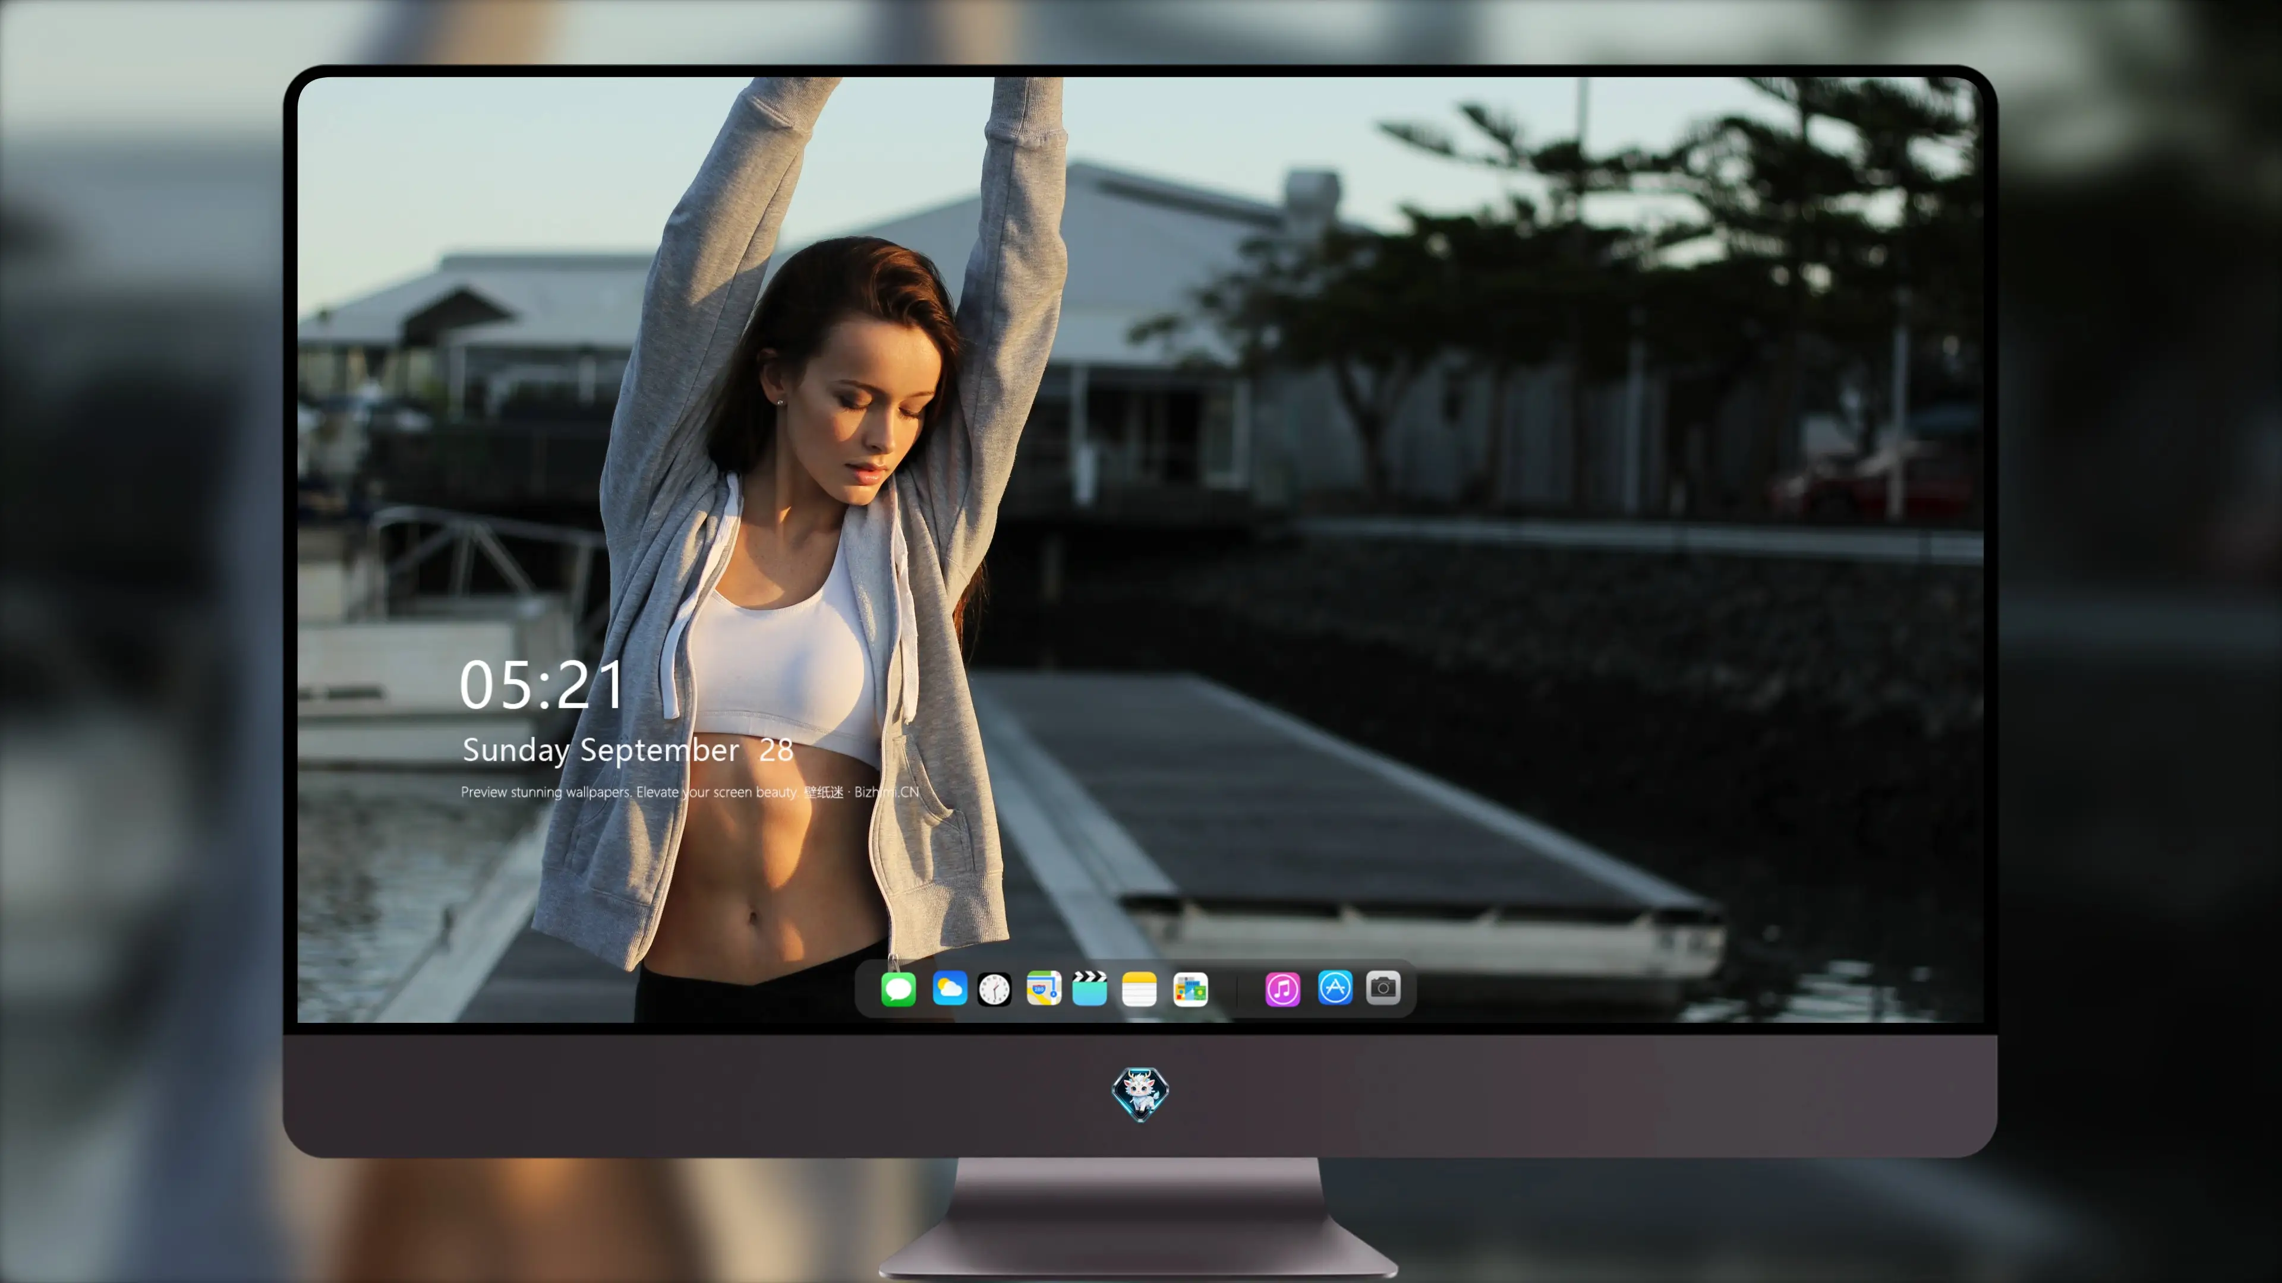This screenshot has width=2282, height=1283.
Task: Click the 05:21 clock display
Action: click(x=541, y=684)
